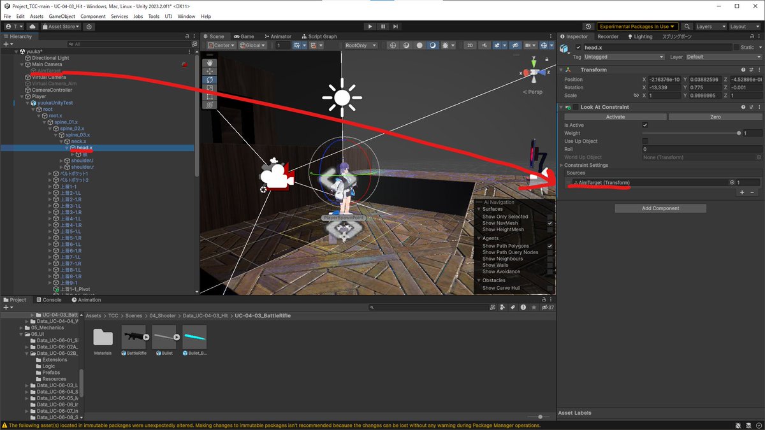Expand Constraint Settings foldout
The image size is (765, 430).
pos(562,165)
